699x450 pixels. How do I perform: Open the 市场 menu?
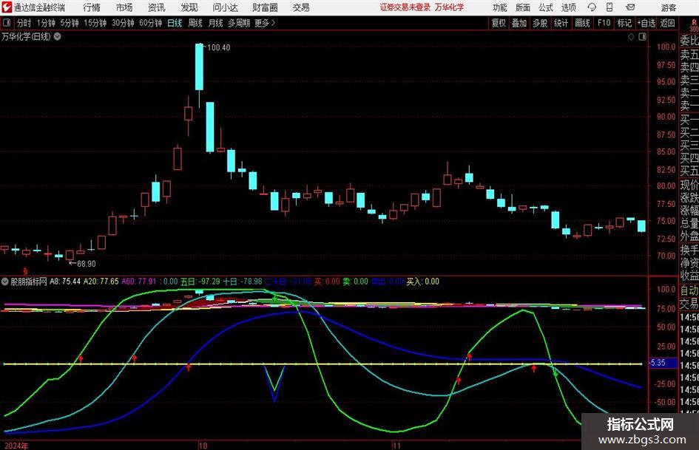[124, 7]
